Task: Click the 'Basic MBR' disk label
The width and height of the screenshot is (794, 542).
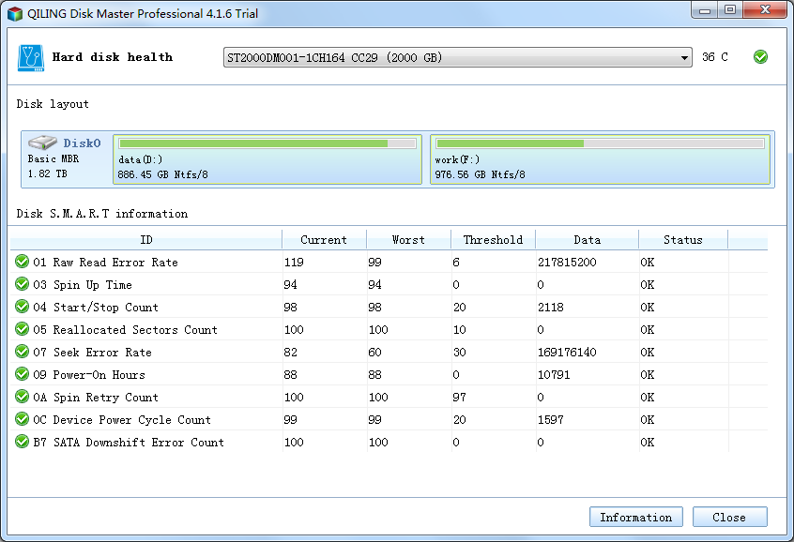Action: click(53, 158)
